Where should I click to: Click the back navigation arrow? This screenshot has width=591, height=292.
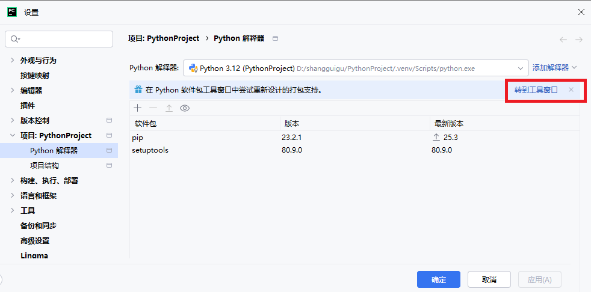(x=563, y=40)
